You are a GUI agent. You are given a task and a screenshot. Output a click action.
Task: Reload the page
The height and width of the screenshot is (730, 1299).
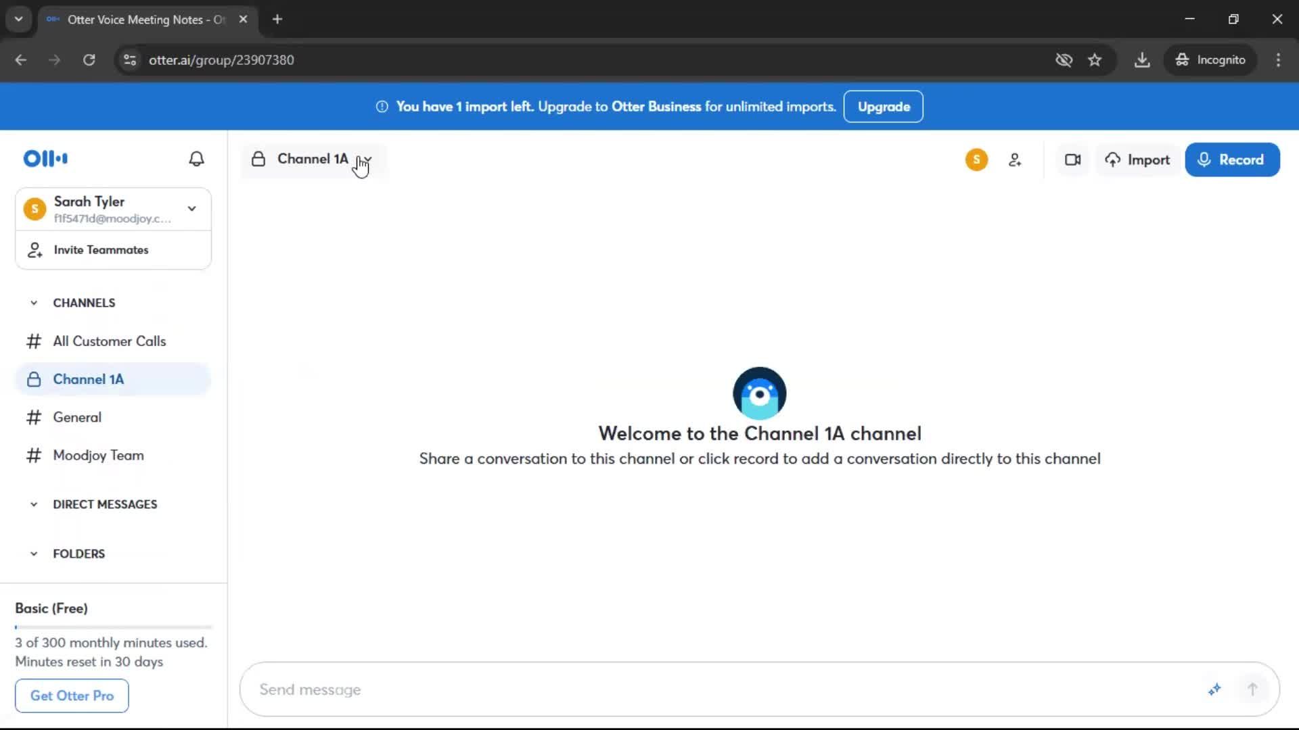(89, 60)
